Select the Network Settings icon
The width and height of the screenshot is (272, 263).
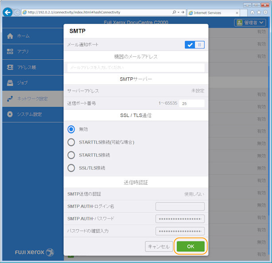10,99
